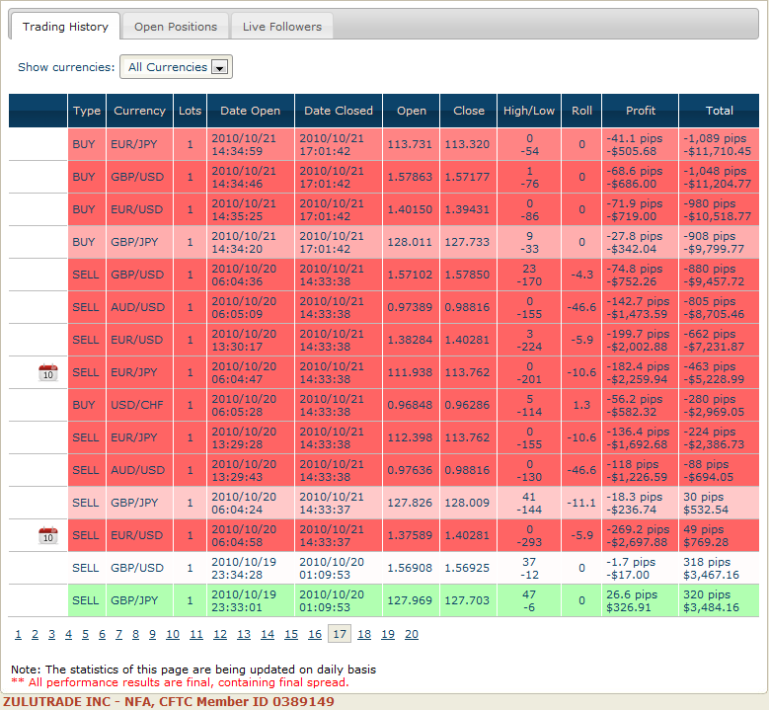Click the Date Open column header
Screen dimensions: 769x710
251,111
